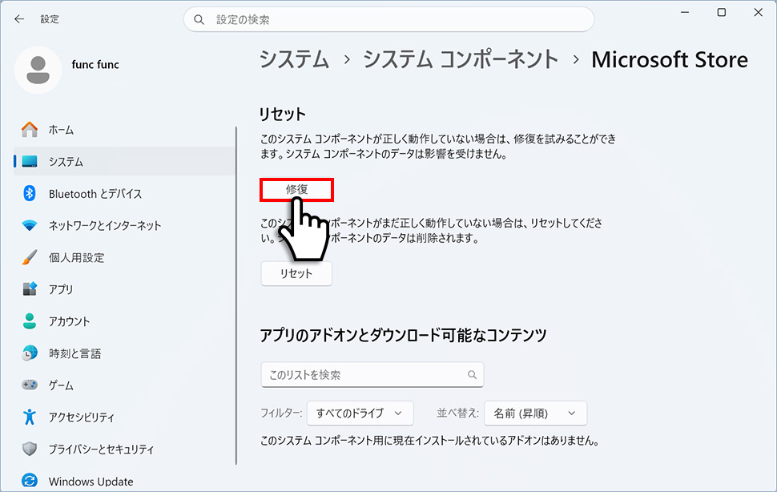This screenshot has height=492, width=777.
Task: Click the アプリのアドオンとダウンロード可能なコンテンツ heading
Action: 404,336
